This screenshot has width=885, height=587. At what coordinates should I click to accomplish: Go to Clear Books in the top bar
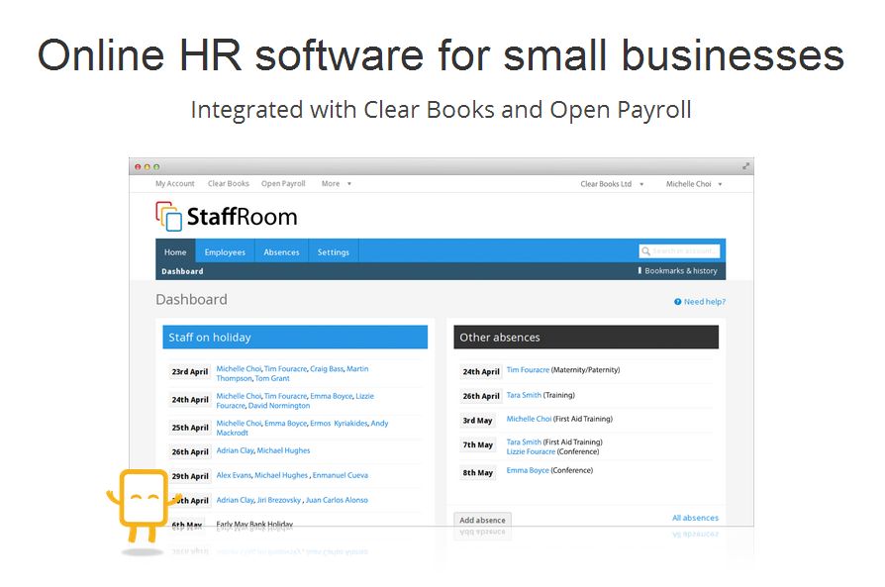tap(228, 184)
